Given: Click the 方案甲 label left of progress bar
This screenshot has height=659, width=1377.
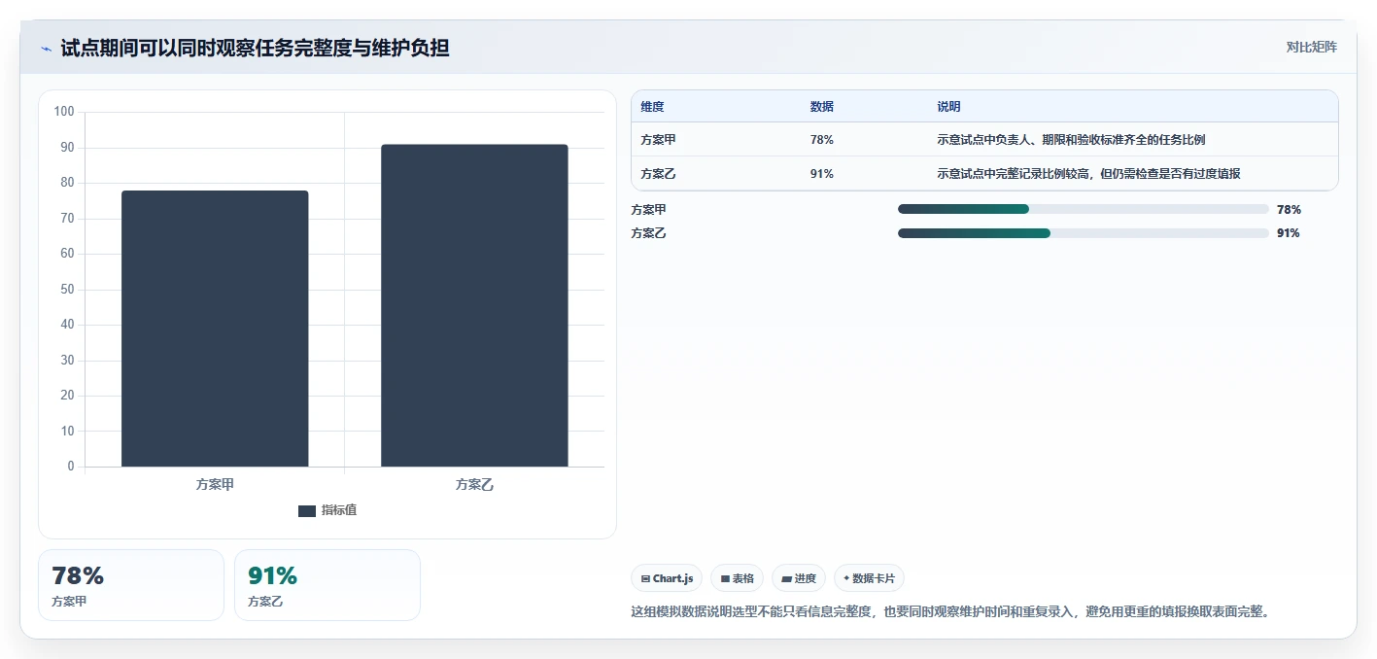Looking at the screenshot, I should (x=649, y=209).
